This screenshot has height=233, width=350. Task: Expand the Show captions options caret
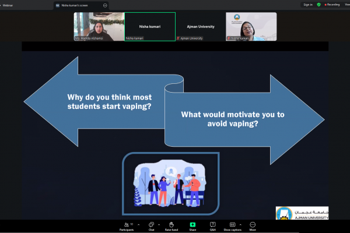(240, 225)
